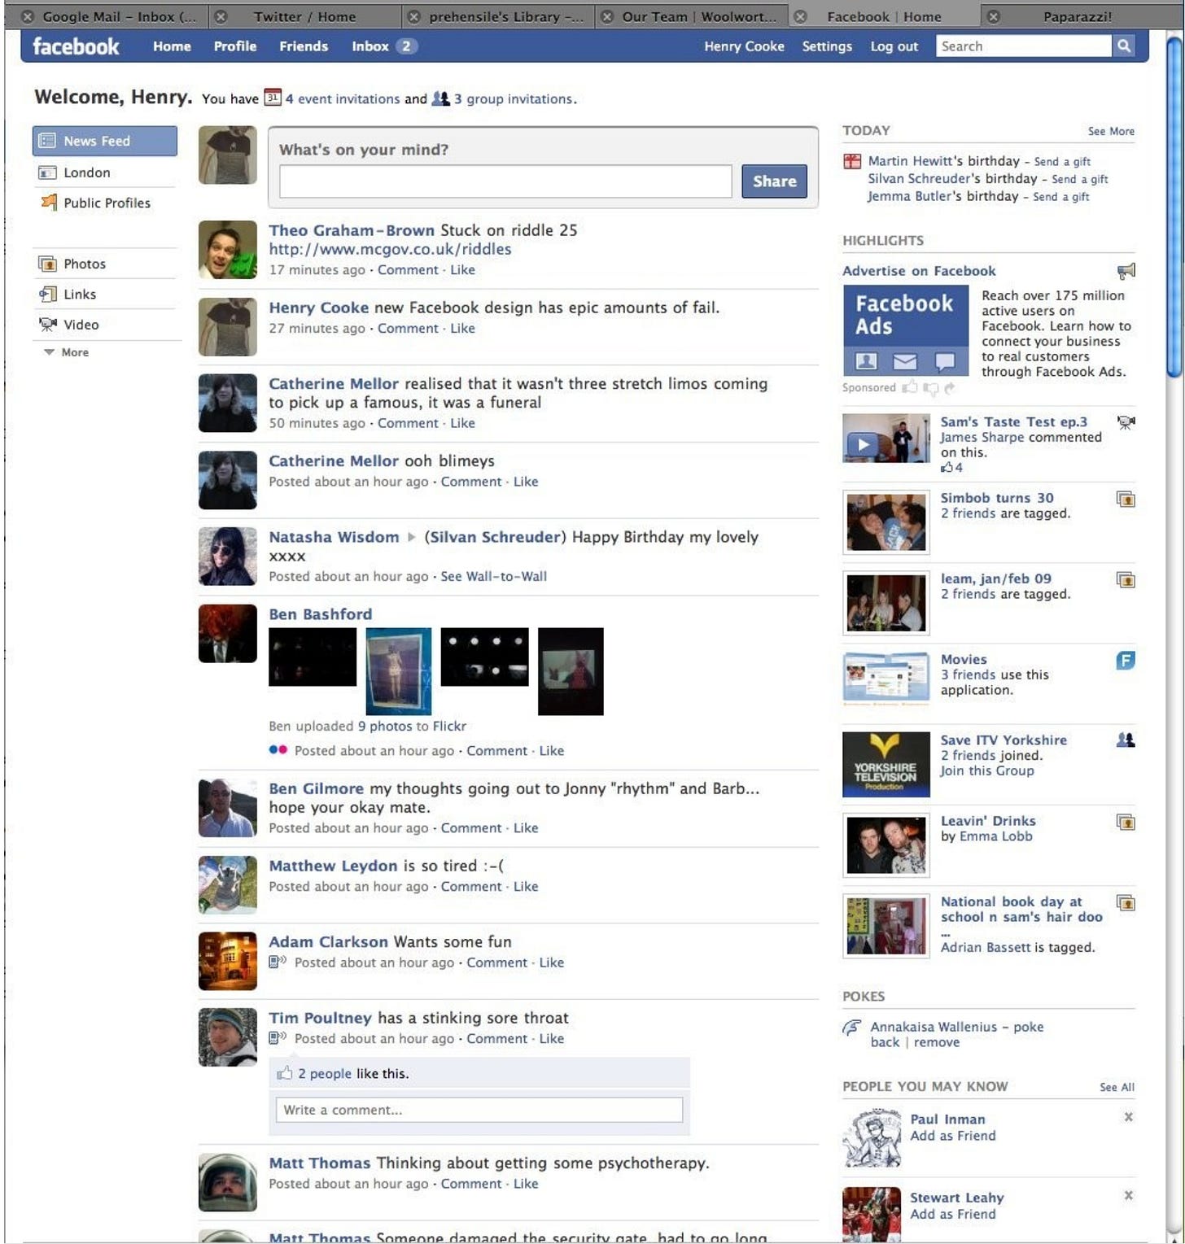Select the News Feed filter
The image size is (1185, 1244).
click(105, 141)
